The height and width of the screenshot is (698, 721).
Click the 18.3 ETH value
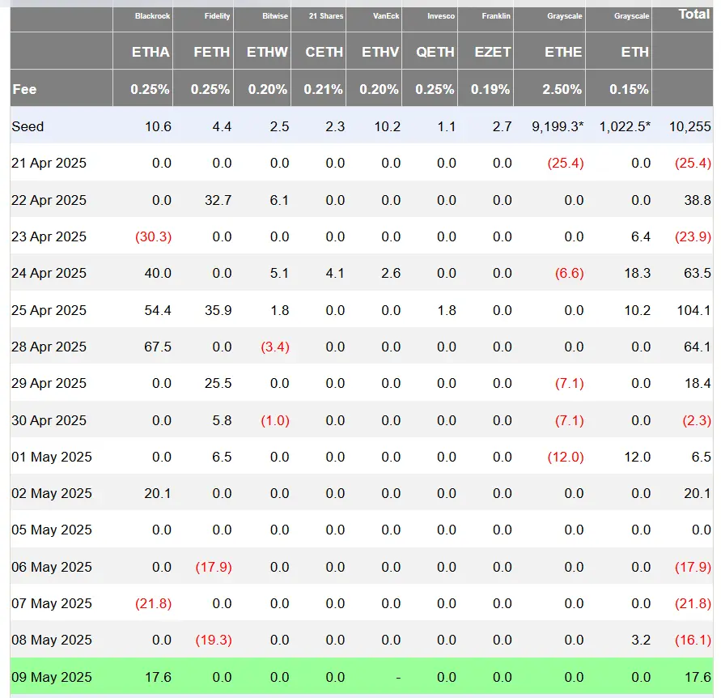(638, 273)
